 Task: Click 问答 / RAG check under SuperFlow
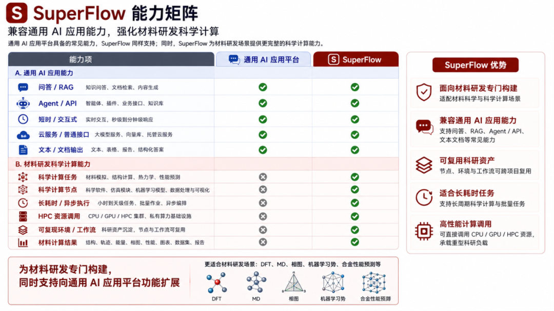355,87
